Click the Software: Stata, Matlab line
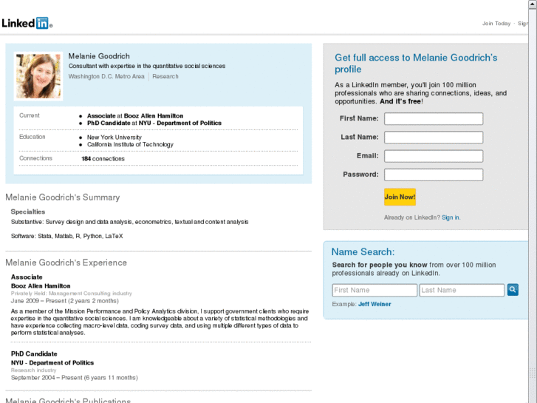This screenshot has width=537, height=403. [x=66, y=236]
